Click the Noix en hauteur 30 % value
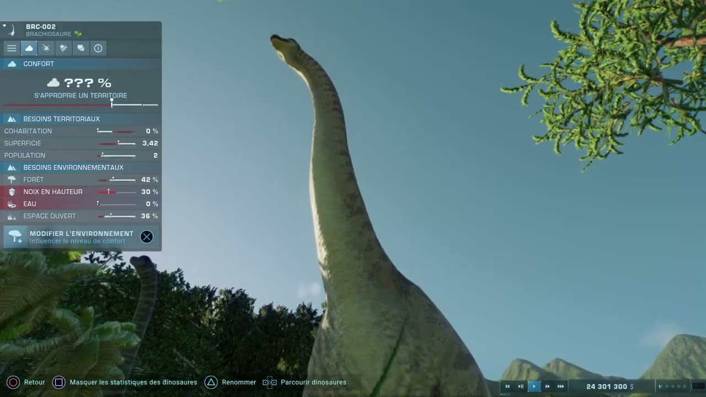This screenshot has height=397, width=706. (149, 192)
